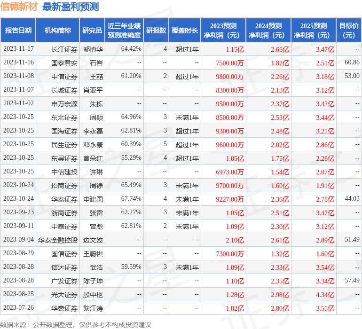This screenshot has width=362, height=329.
Task: Click accuracy value 59.59%
Action: [131, 266]
